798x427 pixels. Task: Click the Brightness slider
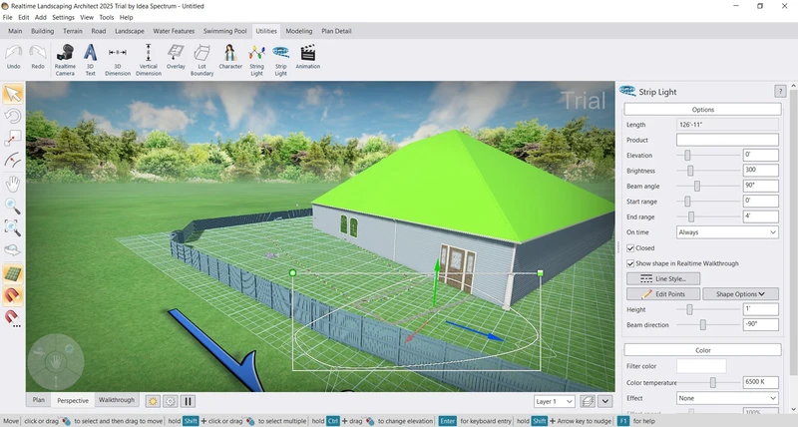click(x=690, y=171)
